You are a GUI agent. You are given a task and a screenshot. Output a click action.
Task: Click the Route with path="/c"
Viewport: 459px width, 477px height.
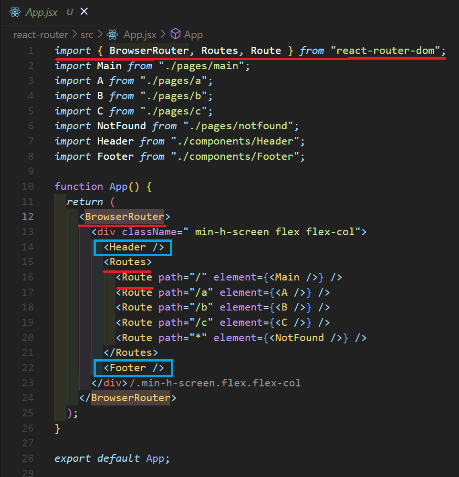coord(222,322)
